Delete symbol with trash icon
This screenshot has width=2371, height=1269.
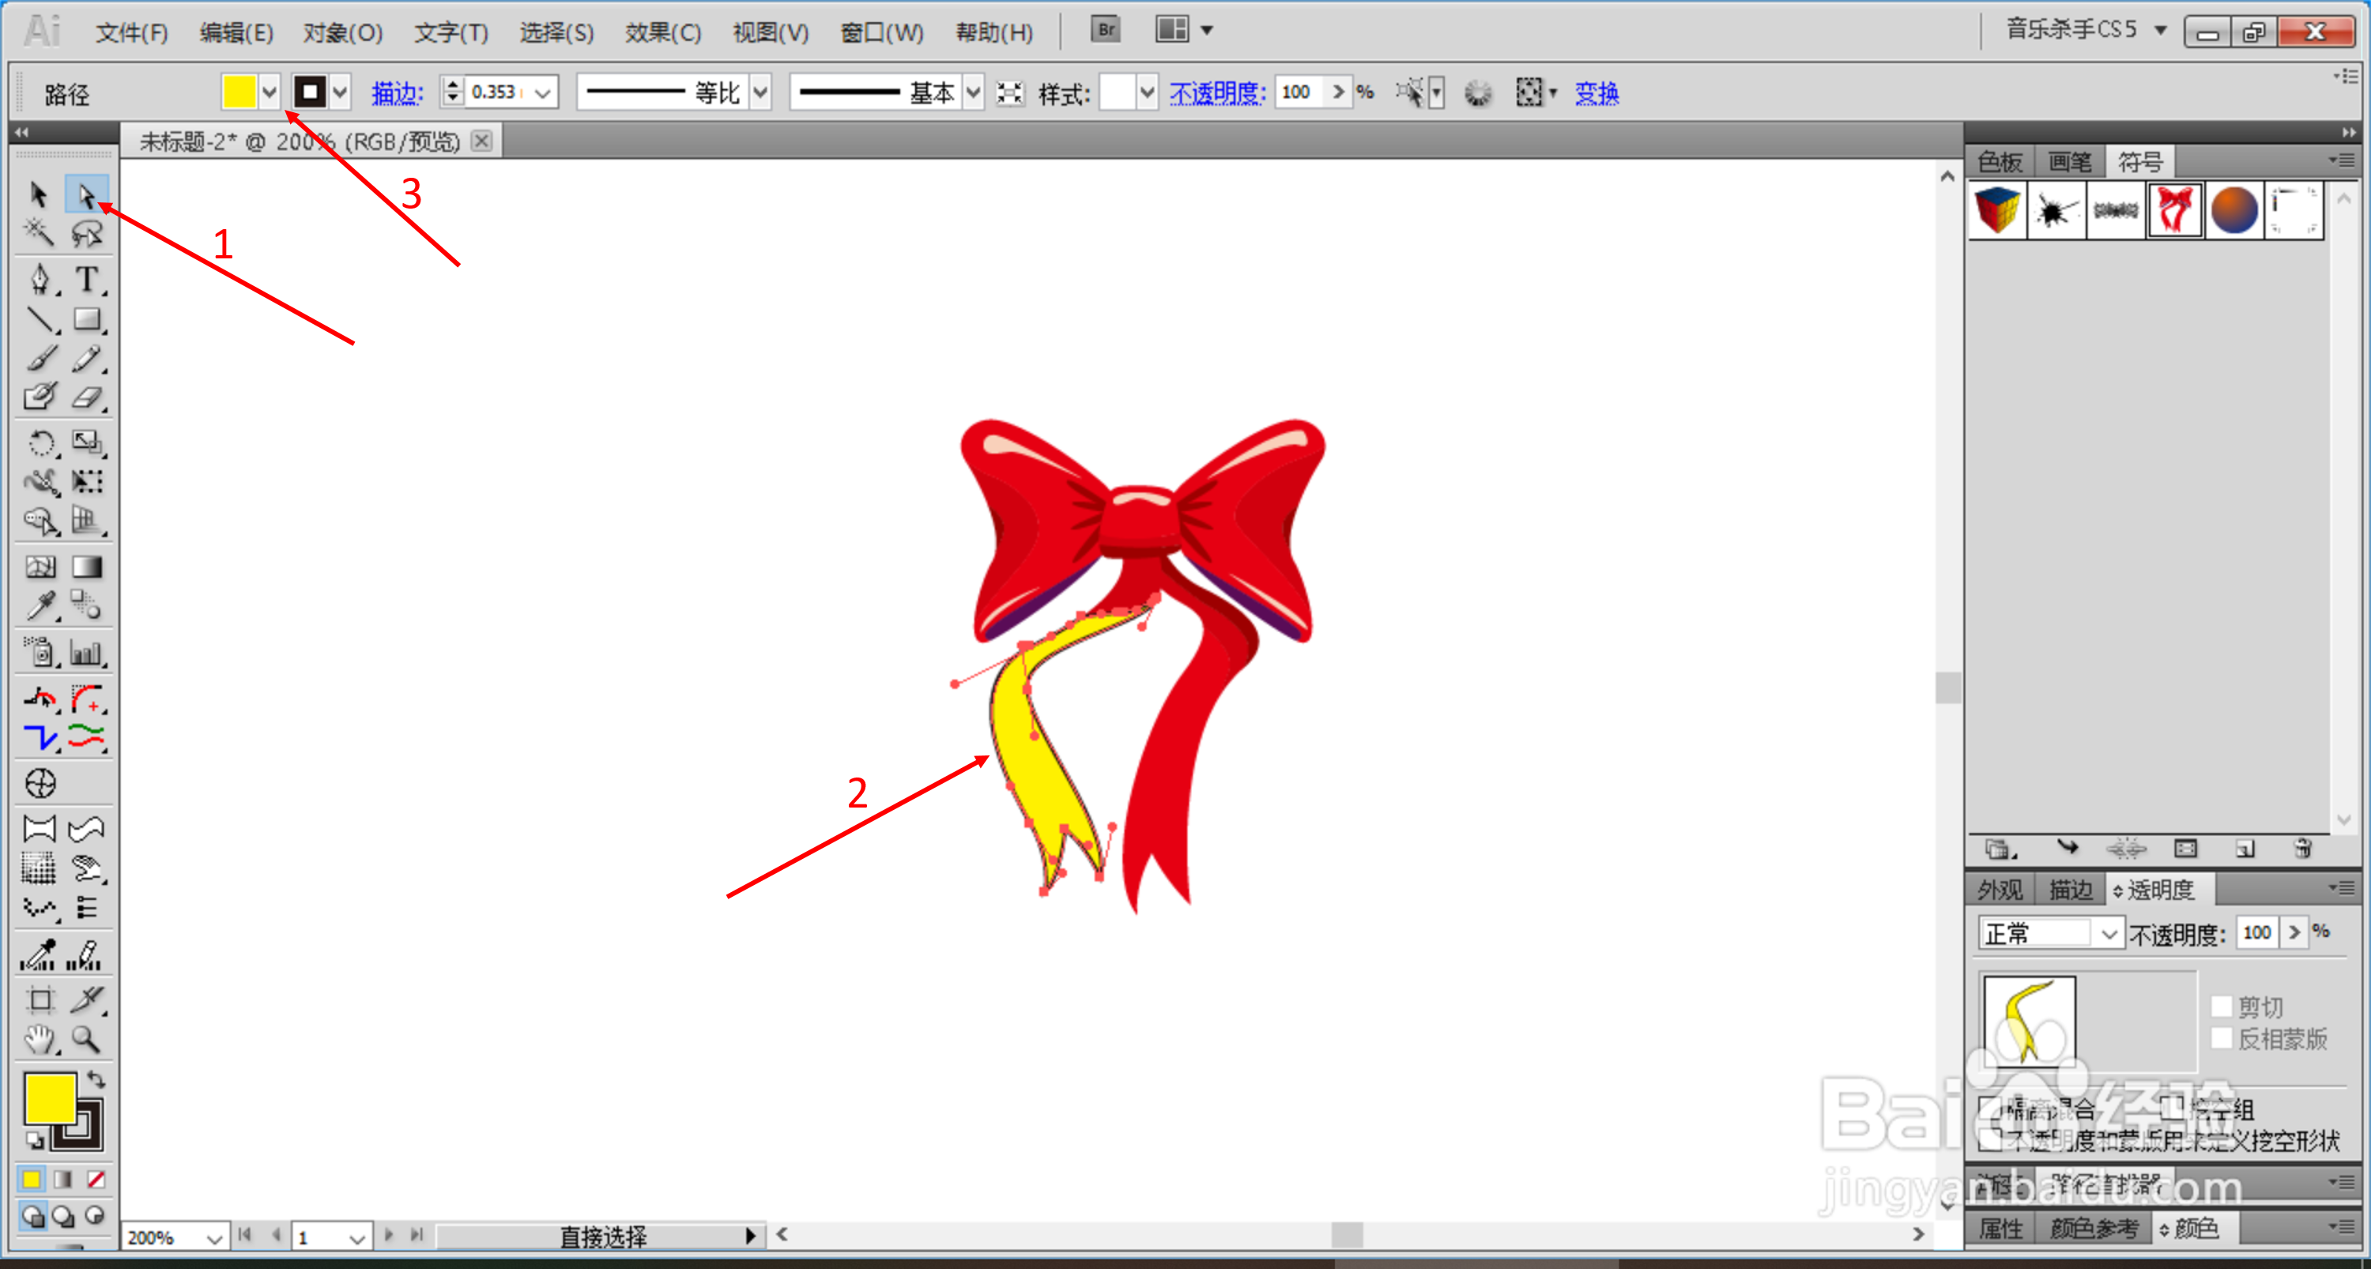2303,849
